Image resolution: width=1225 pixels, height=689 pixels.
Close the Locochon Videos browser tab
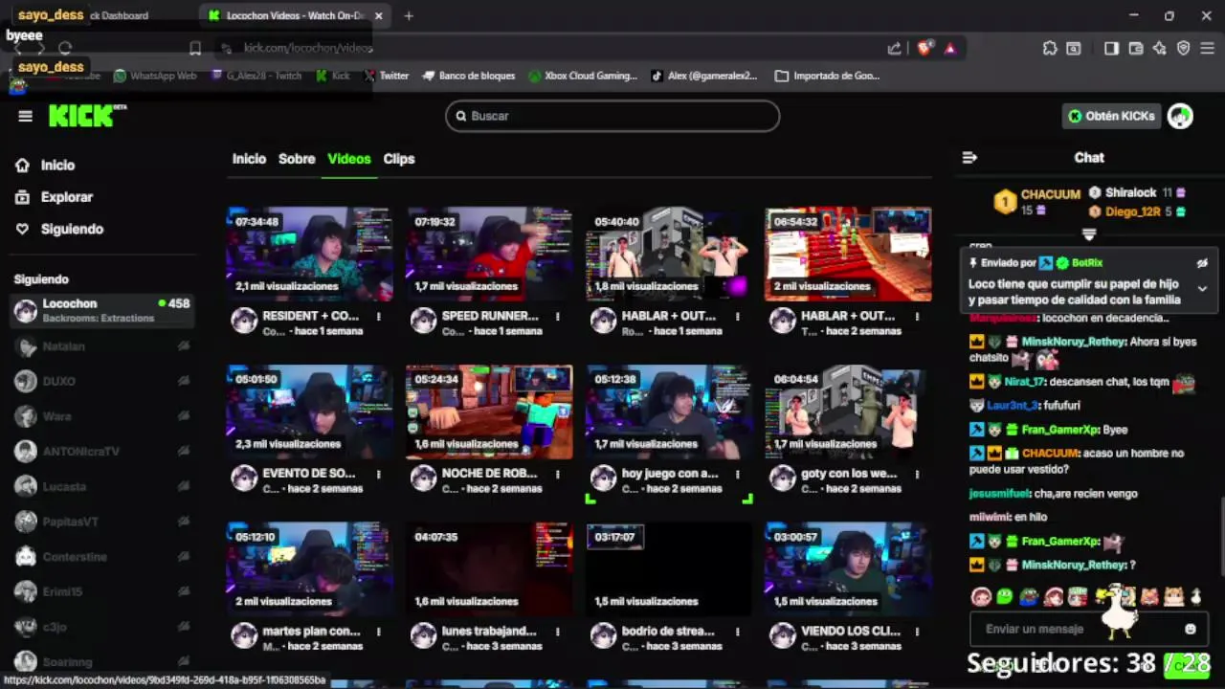[379, 15]
